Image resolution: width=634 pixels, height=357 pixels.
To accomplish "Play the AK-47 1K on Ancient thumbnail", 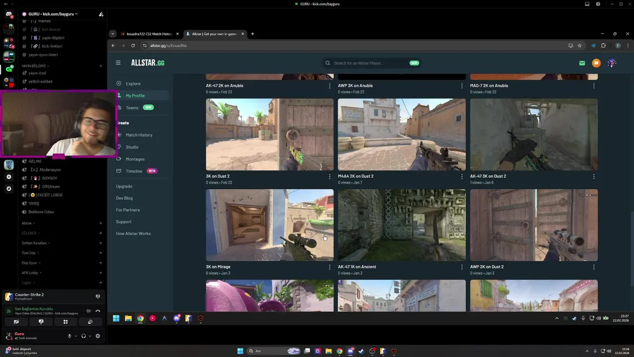I will 402,225.
